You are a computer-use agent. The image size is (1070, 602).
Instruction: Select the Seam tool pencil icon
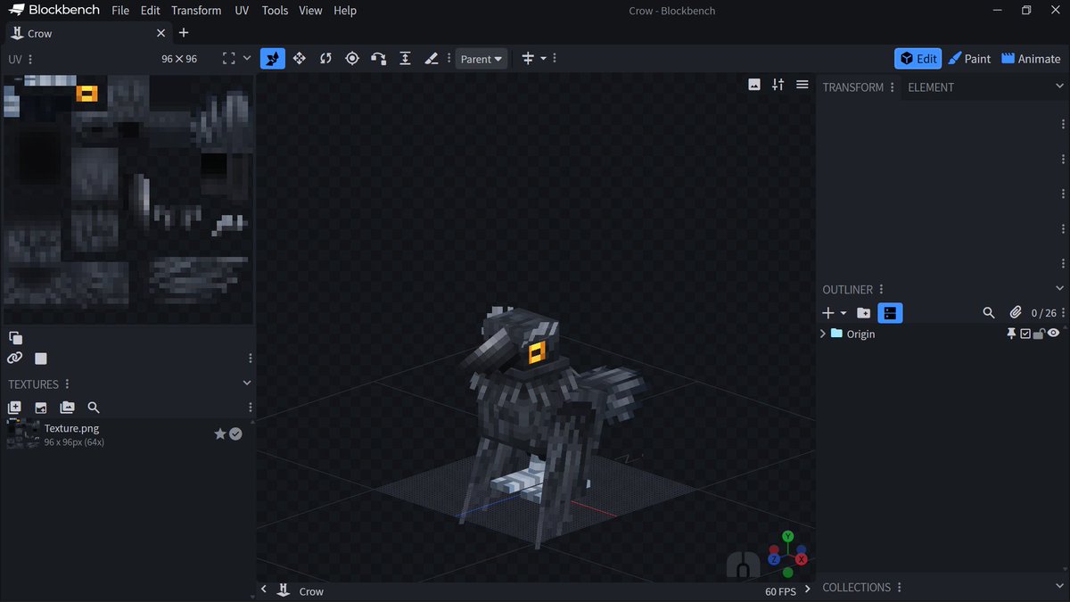click(x=432, y=58)
